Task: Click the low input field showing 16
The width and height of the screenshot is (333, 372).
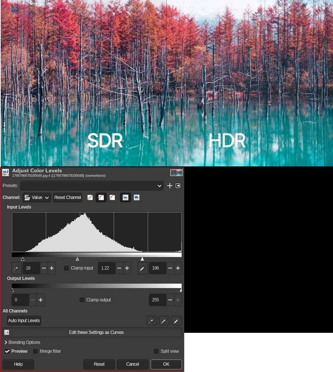Action: coord(31,268)
